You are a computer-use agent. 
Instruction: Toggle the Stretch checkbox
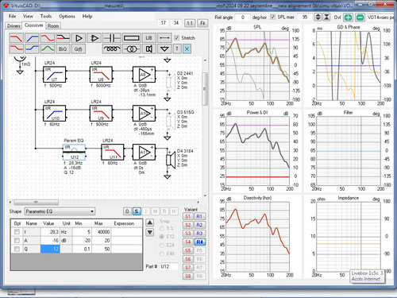click(x=177, y=38)
